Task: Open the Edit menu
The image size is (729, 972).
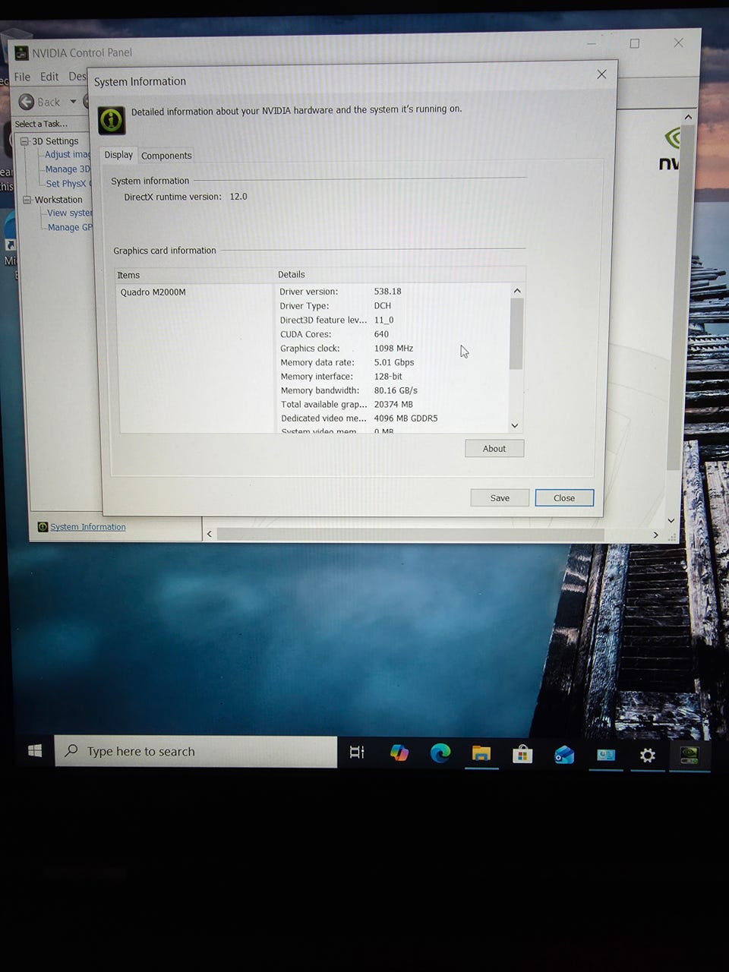Action: [x=49, y=77]
